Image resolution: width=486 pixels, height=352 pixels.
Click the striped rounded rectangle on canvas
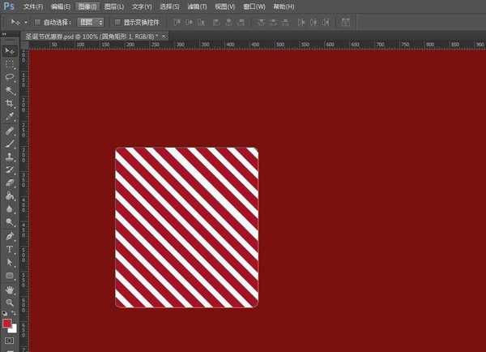click(186, 227)
